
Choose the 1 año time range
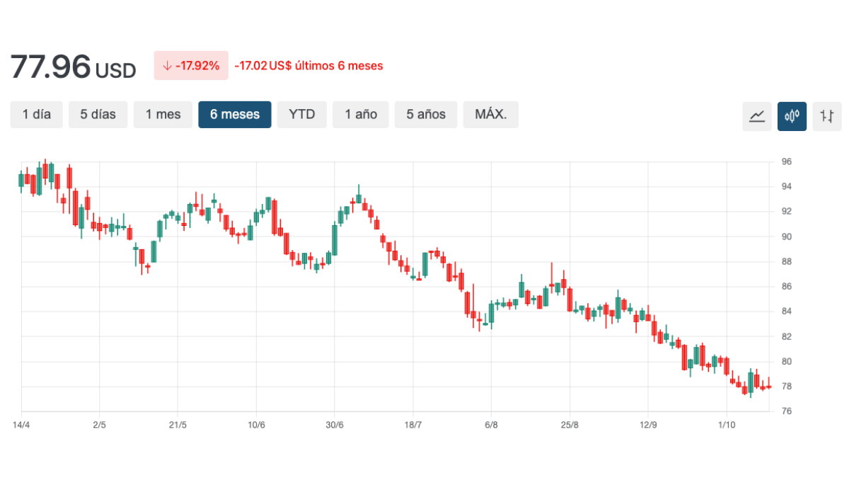click(361, 114)
